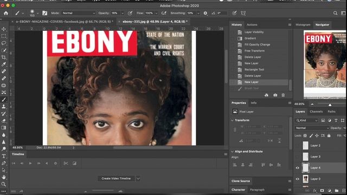Open Create Video Timeline dropdown arrow
347x195 pixels.
click(138, 178)
